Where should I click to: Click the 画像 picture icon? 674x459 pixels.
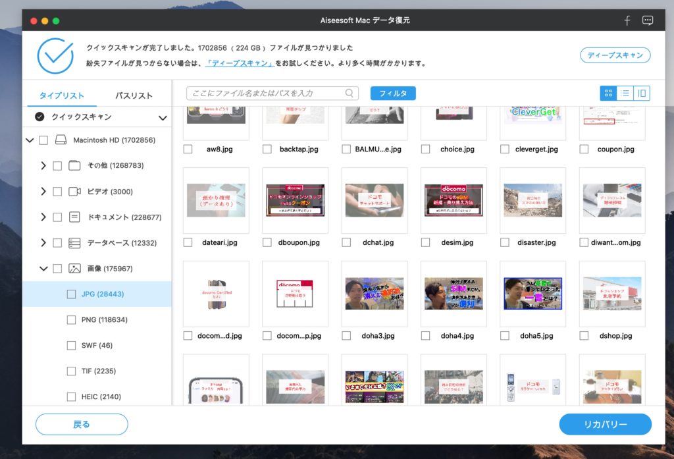click(x=74, y=269)
